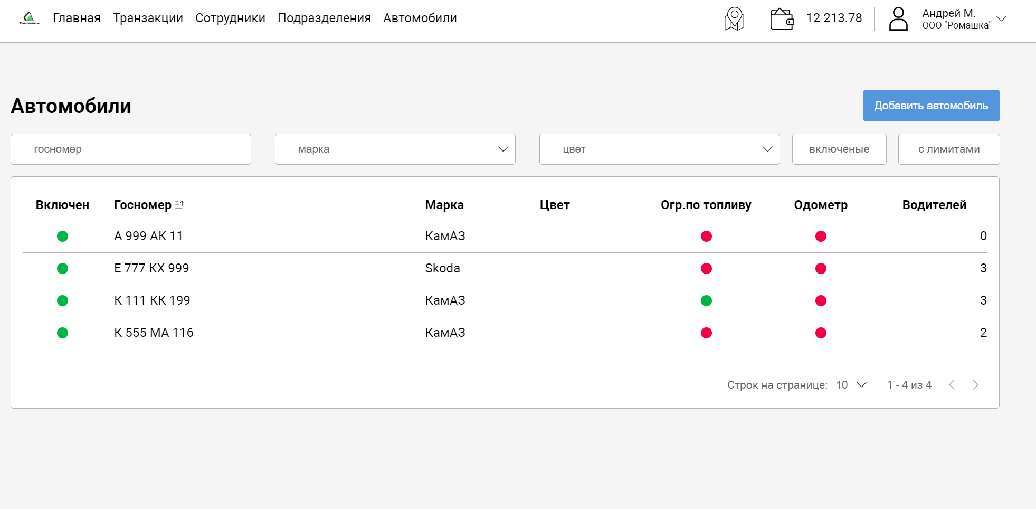Viewport: 1036px width, 509px height.
Task: Open the rows per page dropdown
Action: click(x=851, y=385)
